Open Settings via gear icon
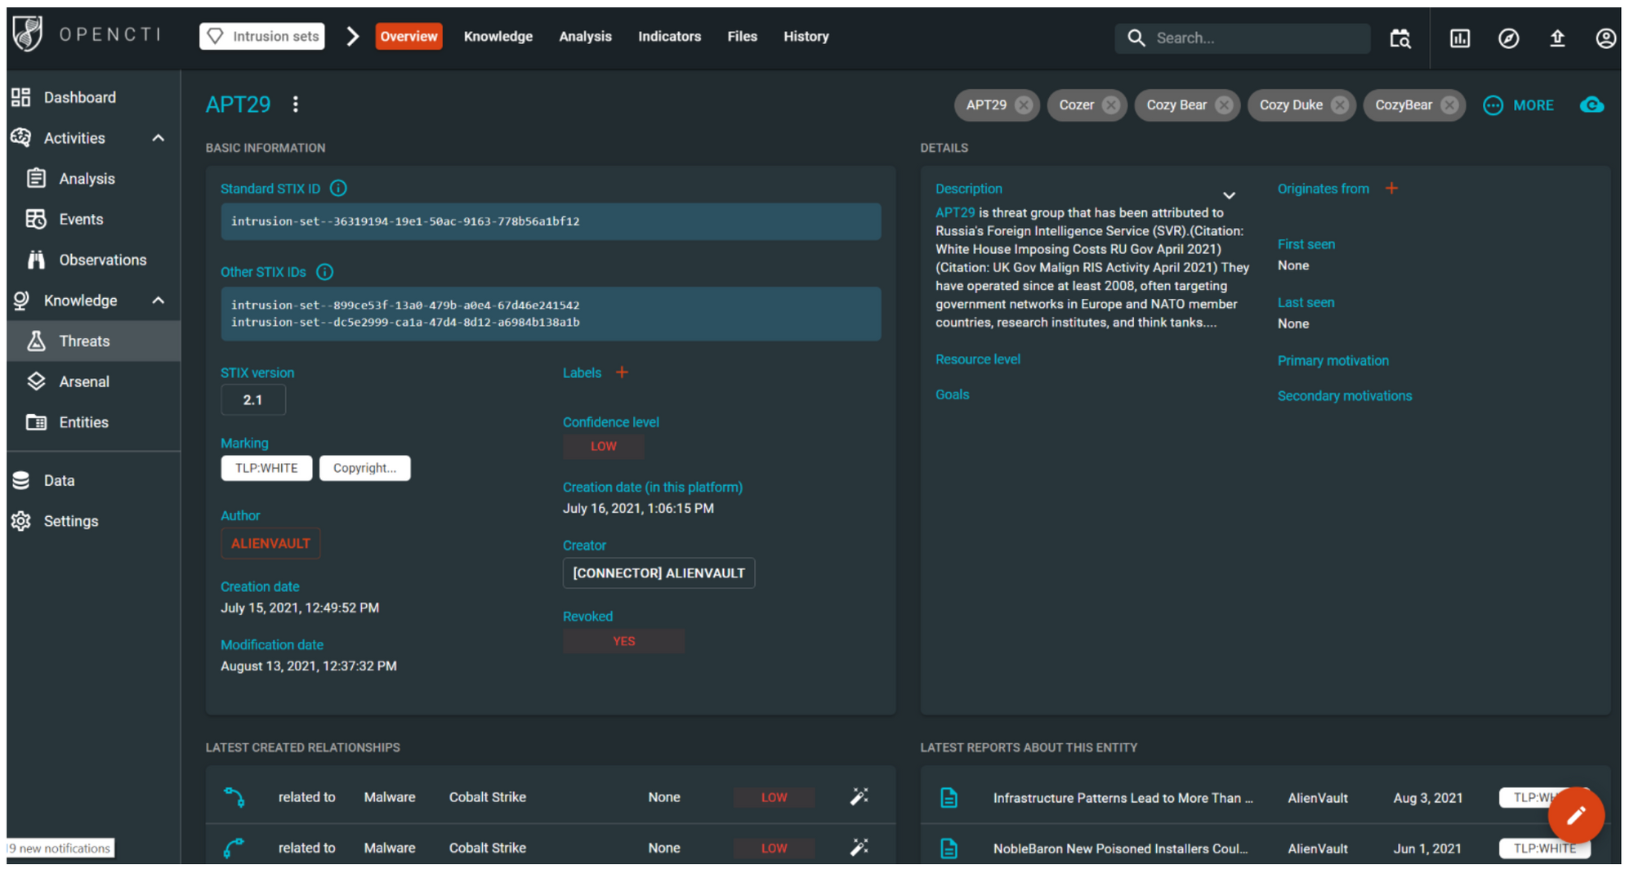1634x873 pixels. pos(21,521)
